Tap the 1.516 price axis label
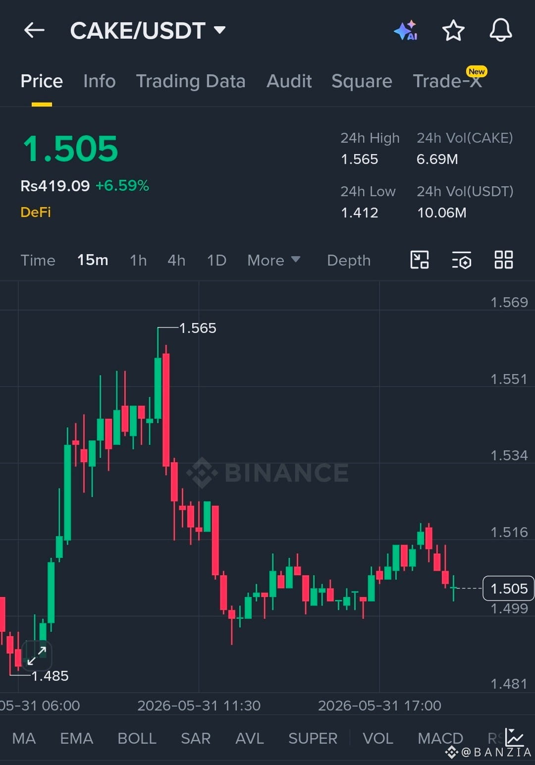Screen dimensions: 535x765 point(509,532)
